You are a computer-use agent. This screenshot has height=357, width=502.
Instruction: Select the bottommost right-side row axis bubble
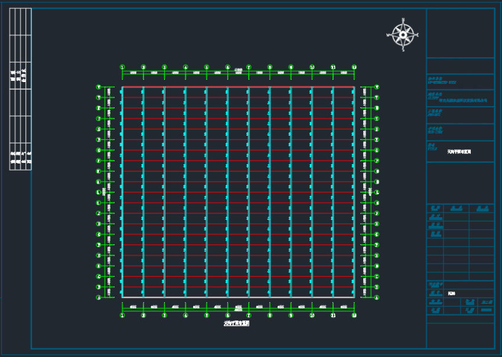[x=377, y=297]
